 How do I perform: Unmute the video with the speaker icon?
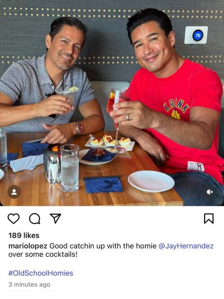pos(210,192)
